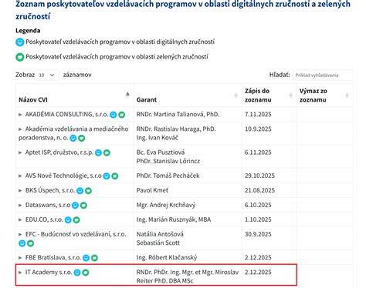Viewport: 366px width, 288px height.
Task: Select garant Ing. Marián Rusznyák, MBA
Action: (174, 219)
